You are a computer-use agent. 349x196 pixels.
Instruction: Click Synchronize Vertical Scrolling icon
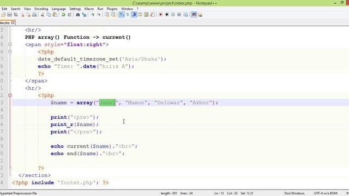click(x=107, y=15)
